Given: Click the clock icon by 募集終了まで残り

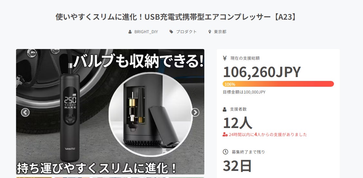Looking at the screenshot, I should (225, 152).
